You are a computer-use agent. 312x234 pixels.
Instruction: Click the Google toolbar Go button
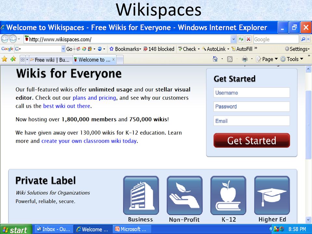click(x=69, y=49)
